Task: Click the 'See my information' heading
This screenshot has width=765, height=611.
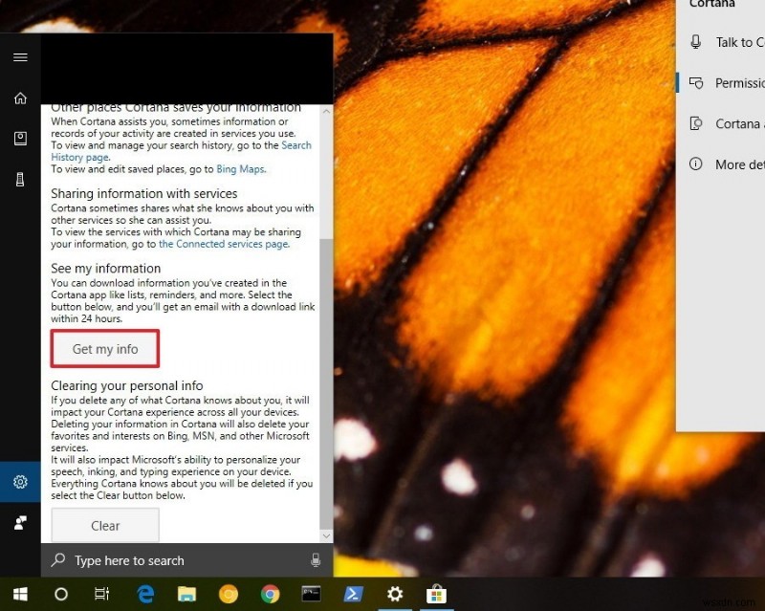Action: click(x=106, y=269)
